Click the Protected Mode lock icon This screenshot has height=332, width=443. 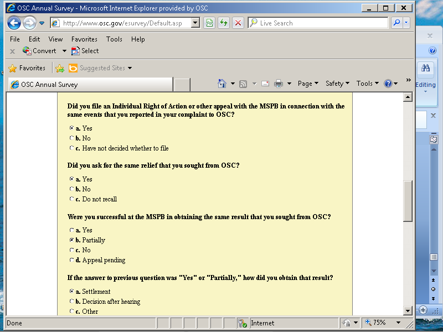[346, 323]
